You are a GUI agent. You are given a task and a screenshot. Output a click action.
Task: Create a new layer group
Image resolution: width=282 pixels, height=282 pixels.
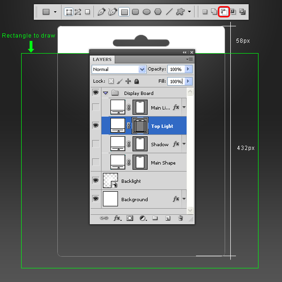tap(155, 219)
